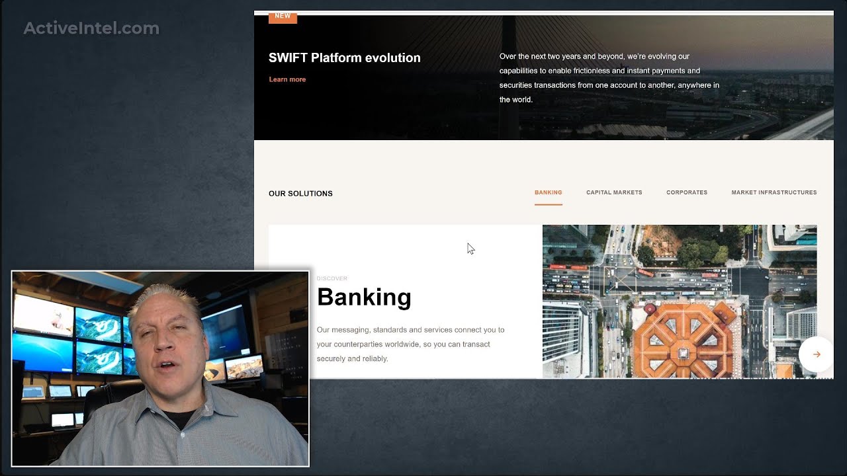The width and height of the screenshot is (847, 476).
Task: Switch to the CAPITAL MARKETS tab
Action: 614,192
